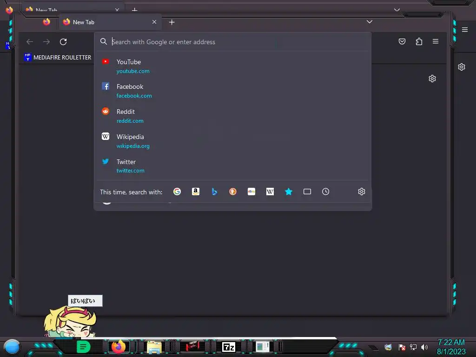This screenshot has height=357, width=476.
Task: Click the Firefox icon beside New Tab
Action: point(46,22)
